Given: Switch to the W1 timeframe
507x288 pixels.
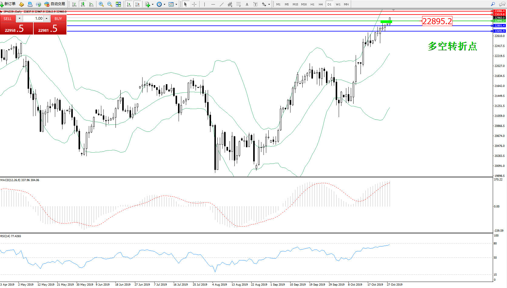Looking at the screenshot, I should (338, 4).
